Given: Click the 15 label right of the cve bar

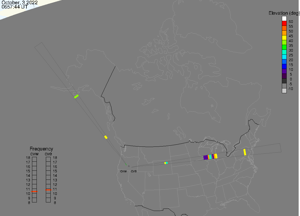Looking at the screenshot, I should (55, 171).
